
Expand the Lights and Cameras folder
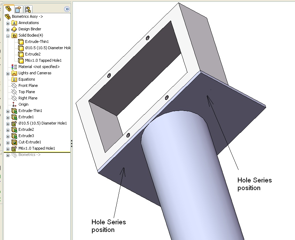pyautogui.click(x=8, y=74)
